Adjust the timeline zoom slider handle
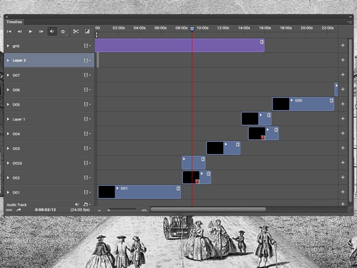 tap(109, 210)
